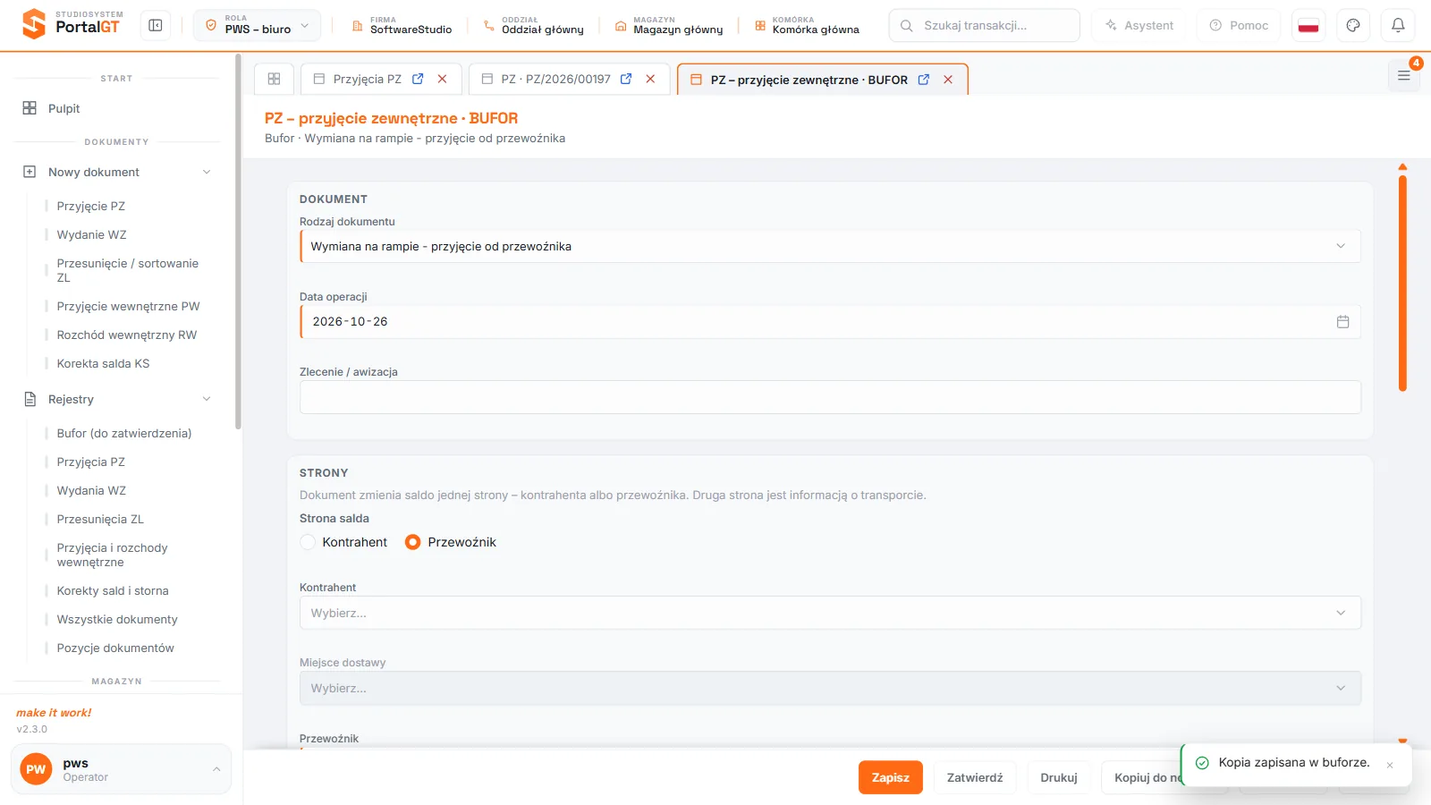The height and width of the screenshot is (805, 1431).
Task: Open the Asystent assistant
Action: tap(1139, 25)
